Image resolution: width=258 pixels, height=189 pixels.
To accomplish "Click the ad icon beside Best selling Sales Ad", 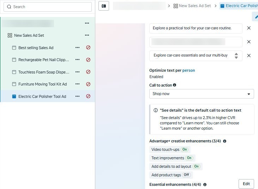I will 14,48.
